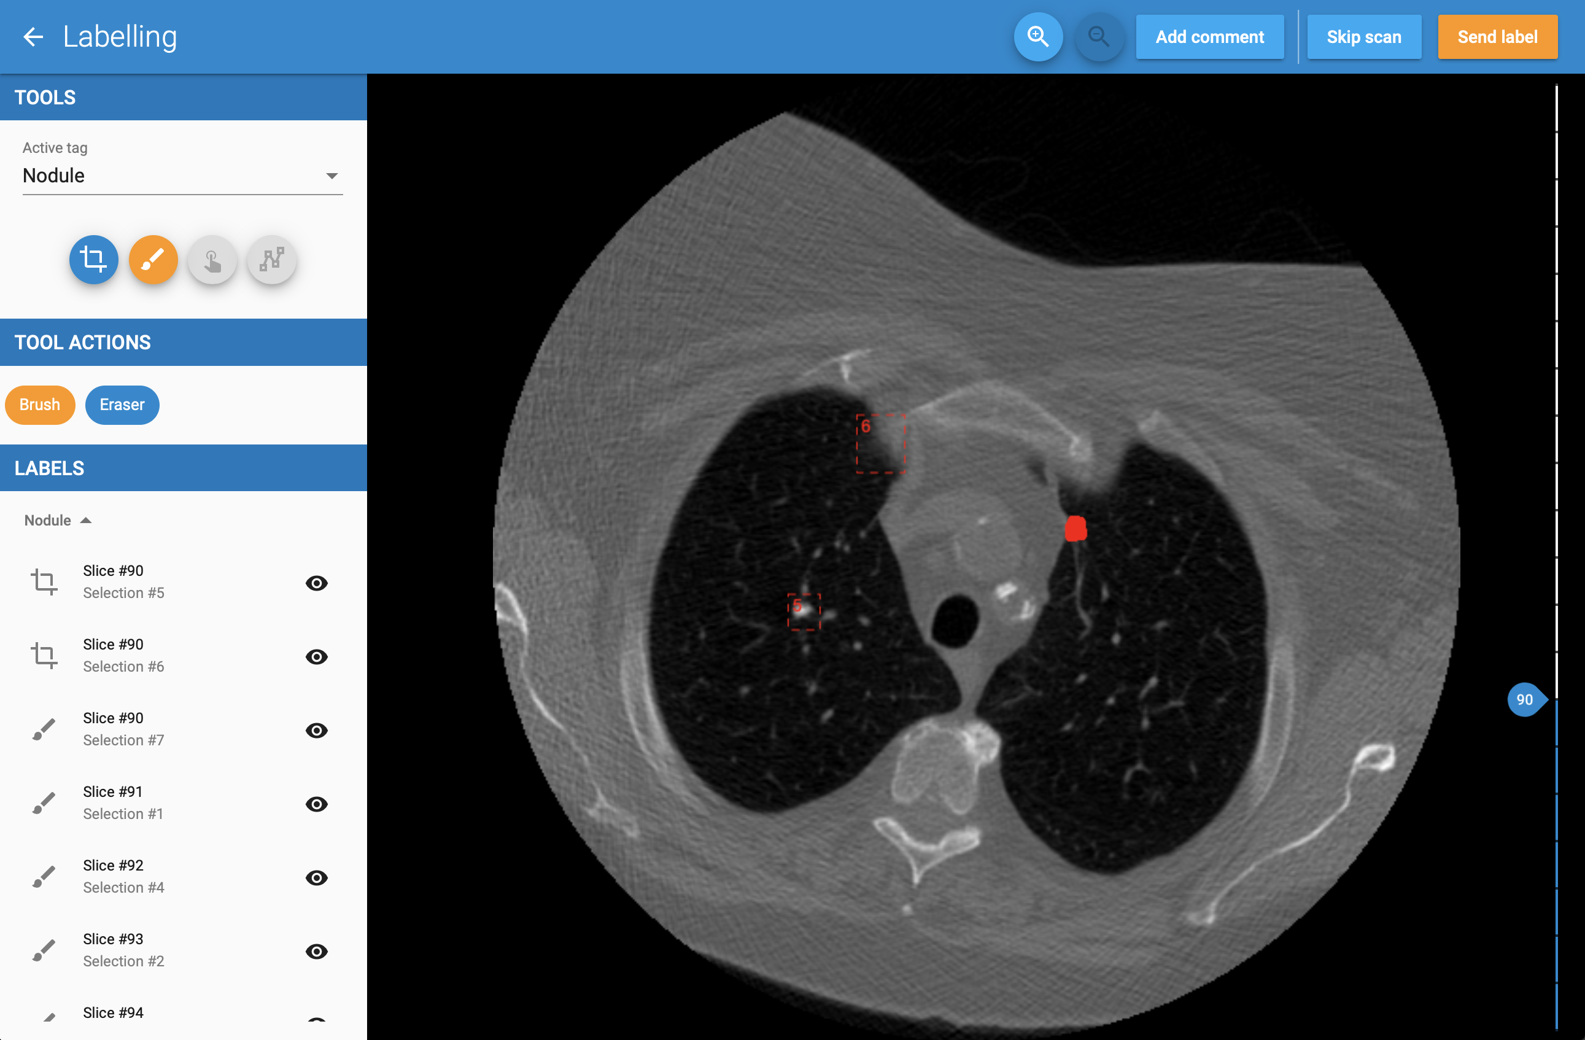
Task: Click the Send label button
Action: [1497, 37]
